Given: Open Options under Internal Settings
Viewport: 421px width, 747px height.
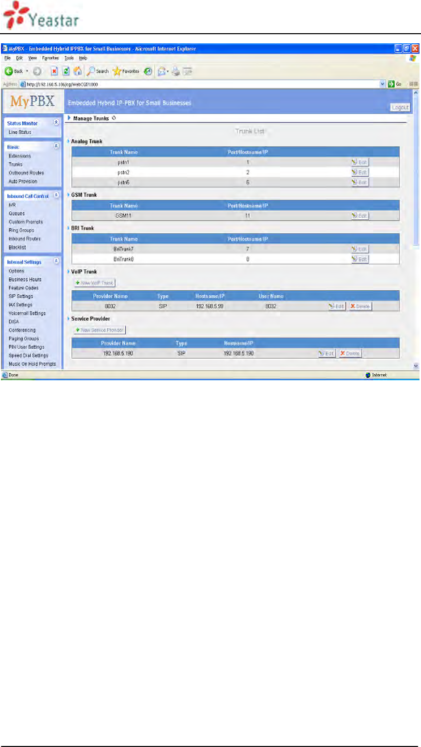Looking at the screenshot, I should 16,271.
